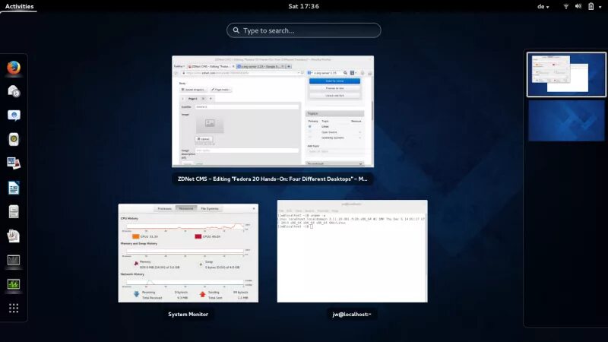Show all applications grid

(x=14, y=308)
